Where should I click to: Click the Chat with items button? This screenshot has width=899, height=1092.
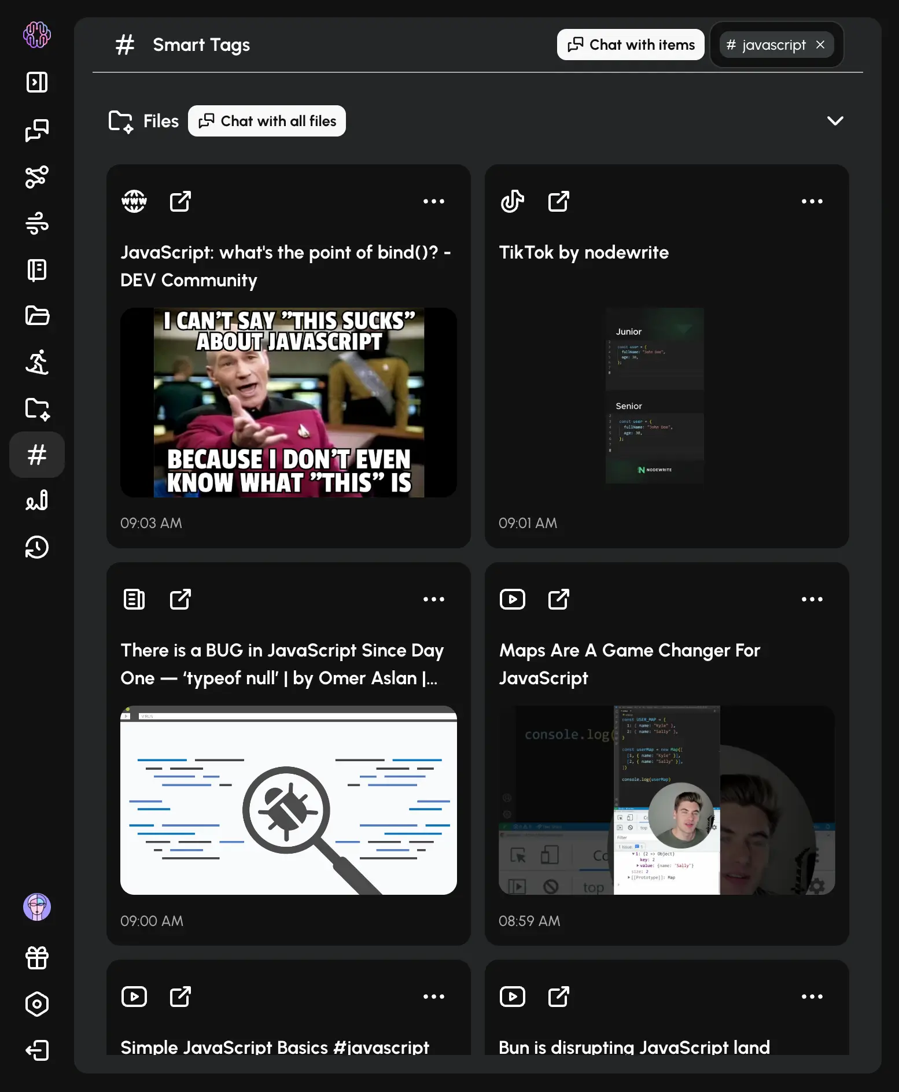[631, 45]
